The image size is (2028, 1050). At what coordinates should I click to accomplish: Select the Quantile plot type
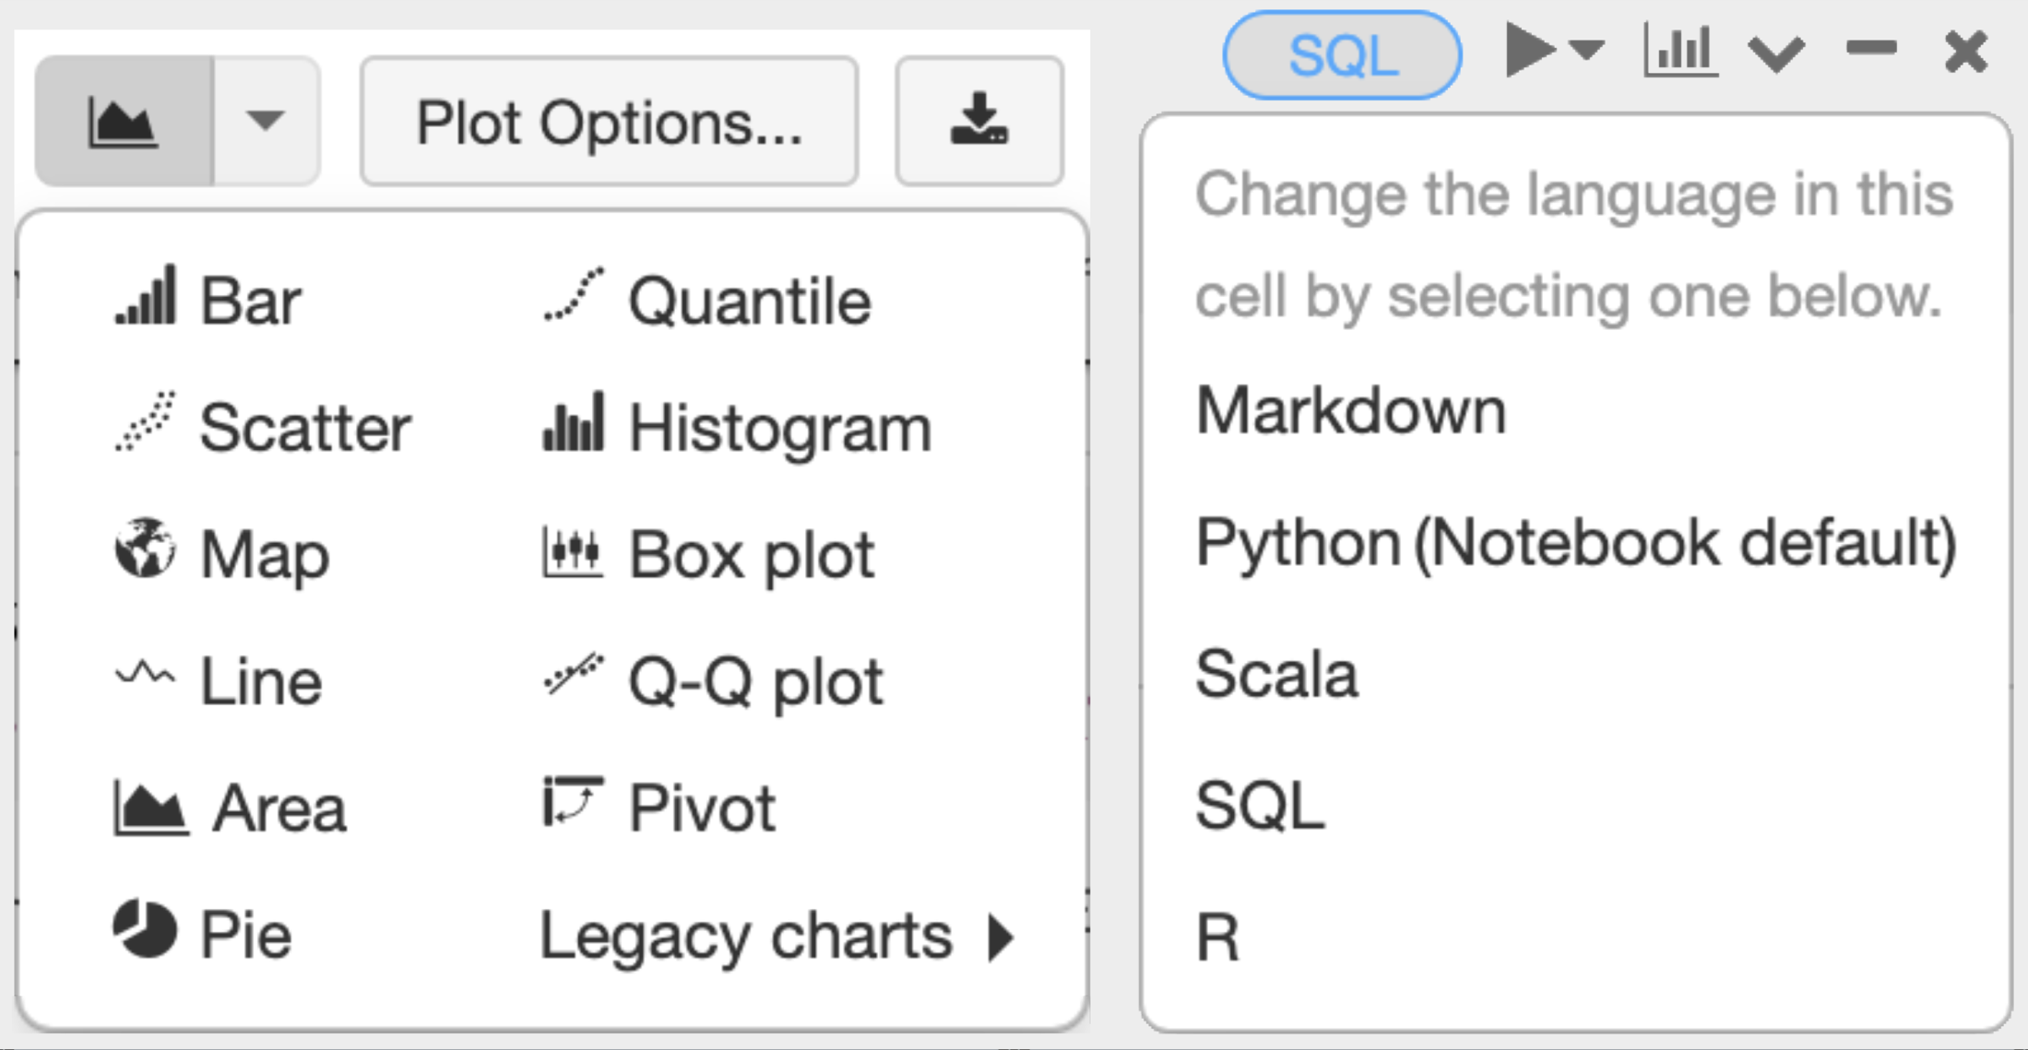[749, 298]
